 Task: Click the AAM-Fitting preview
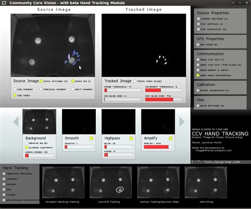tap(206, 183)
